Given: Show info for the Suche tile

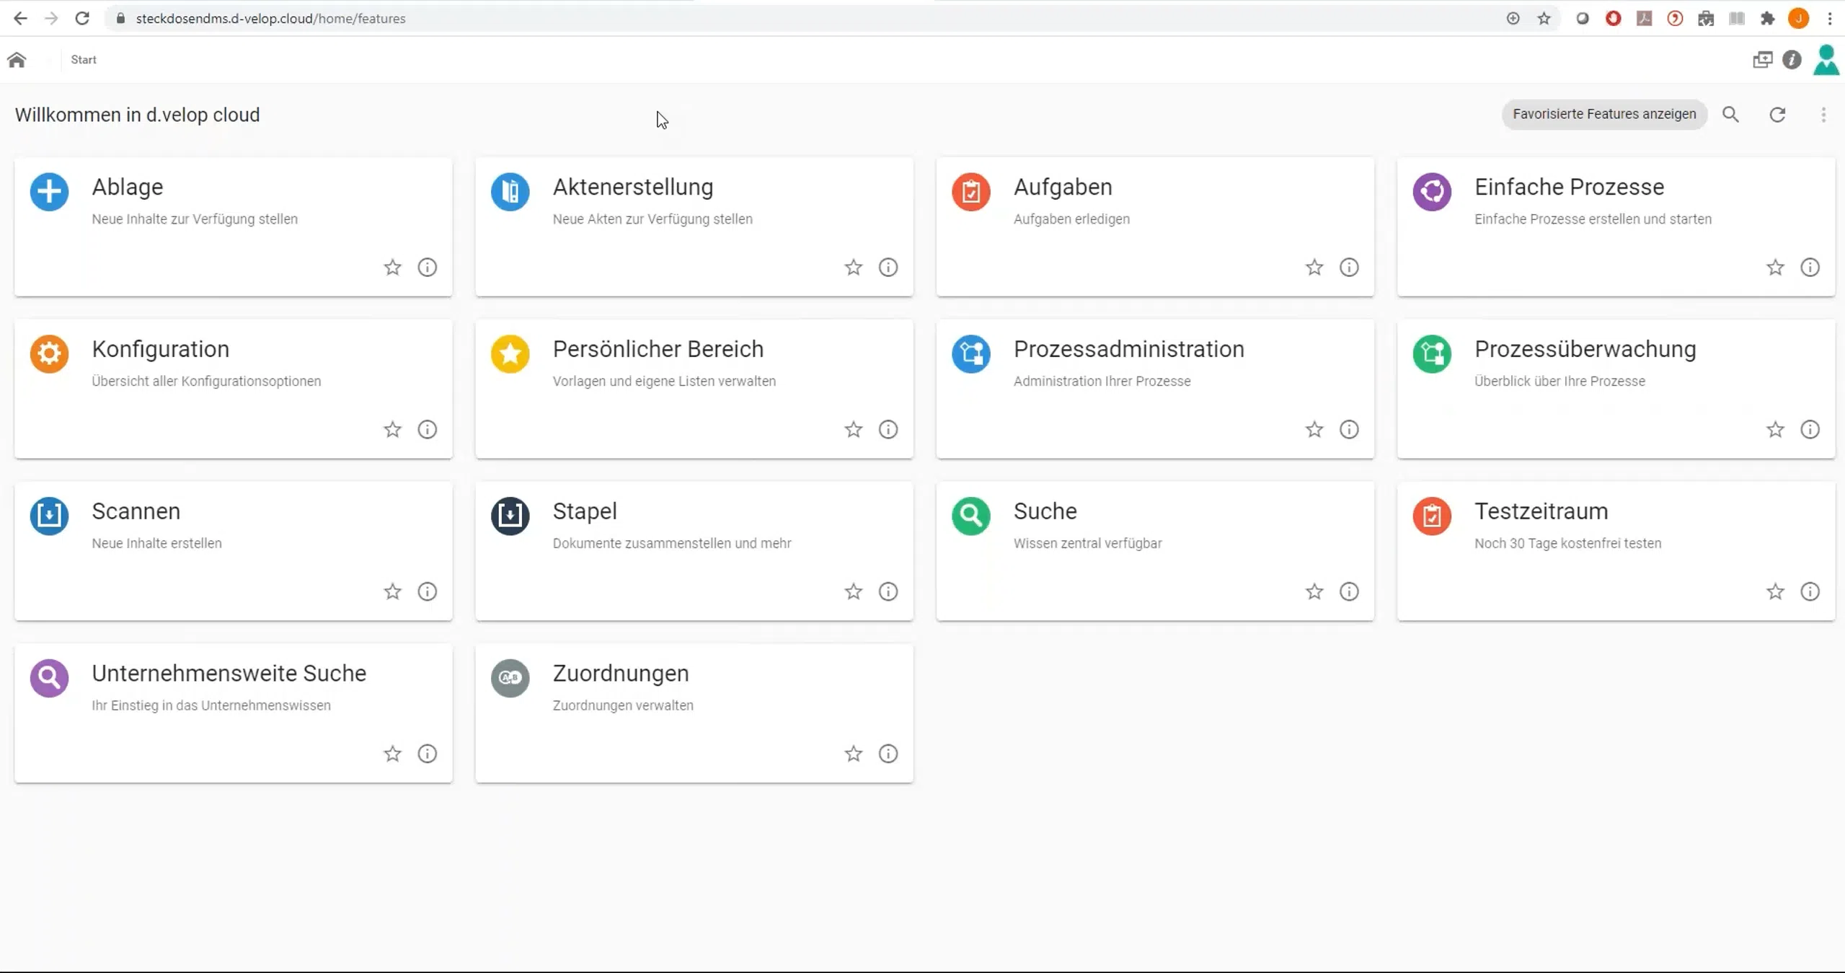Looking at the screenshot, I should [x=1349, y=592].
